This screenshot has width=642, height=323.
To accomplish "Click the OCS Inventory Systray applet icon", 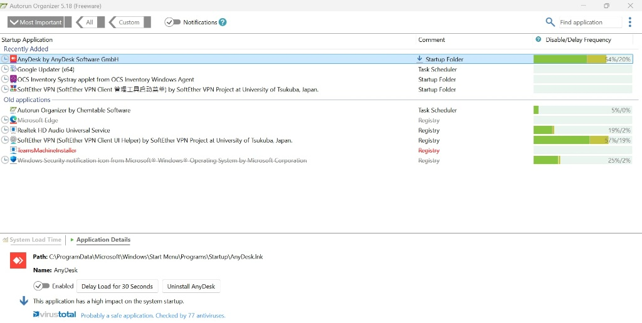I will (x=14, y=79).
